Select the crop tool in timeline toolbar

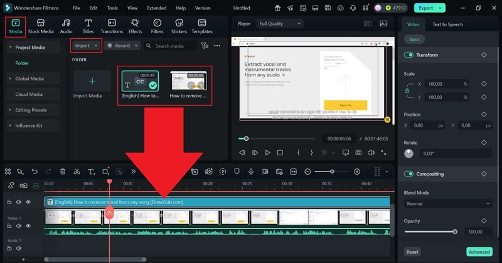[x=105, y=172]
